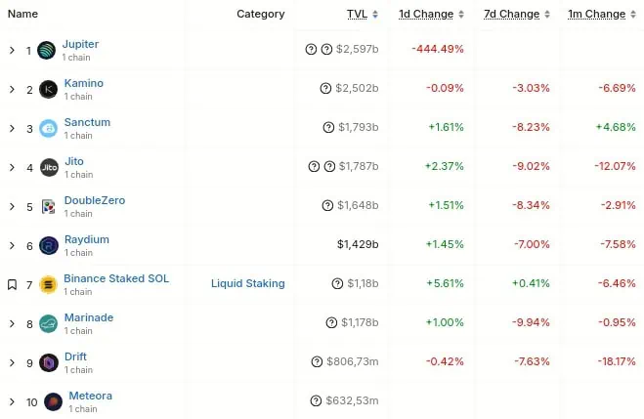Click the Jito protocol logo icon
The width and height of the screenshot is (644, 419).
49,168
